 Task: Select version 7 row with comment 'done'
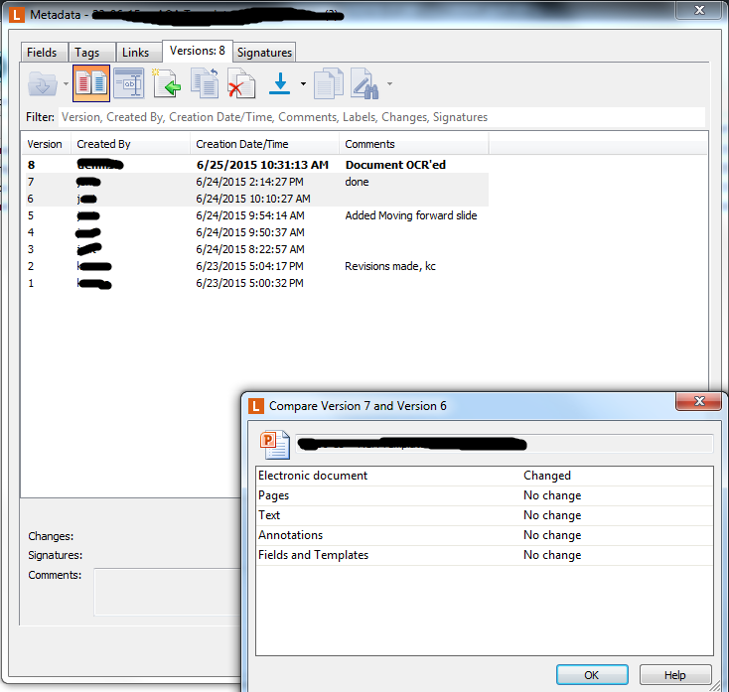pos(256,182)
